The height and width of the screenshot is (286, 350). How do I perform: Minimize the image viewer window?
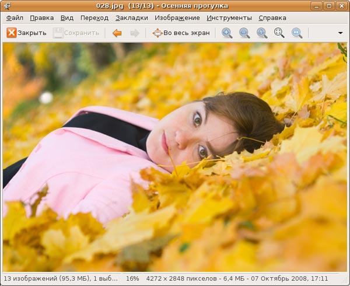click(316, 6)
